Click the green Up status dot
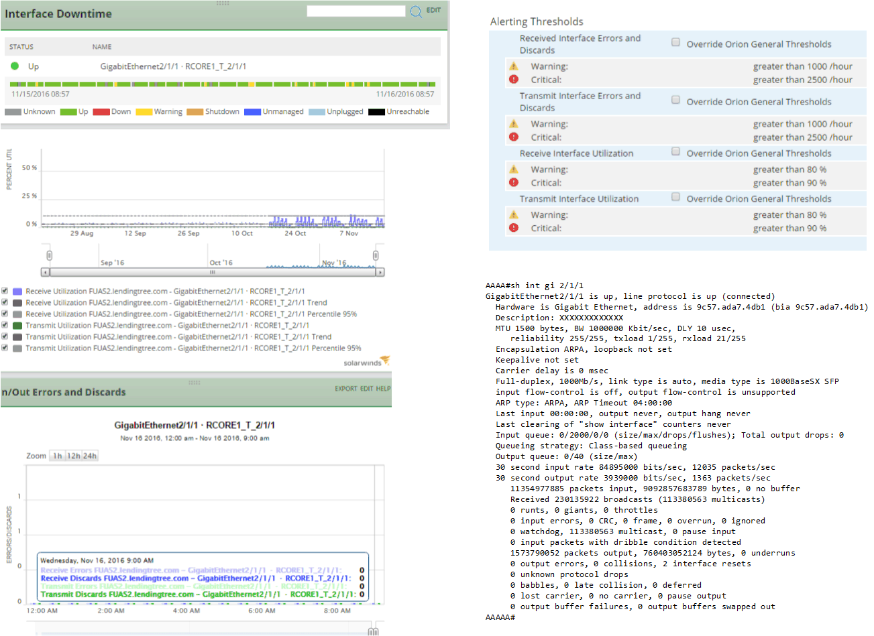 coord(15,66)
